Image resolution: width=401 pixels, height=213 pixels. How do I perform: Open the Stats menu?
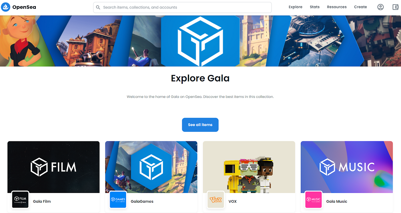[x=314, y=7]
